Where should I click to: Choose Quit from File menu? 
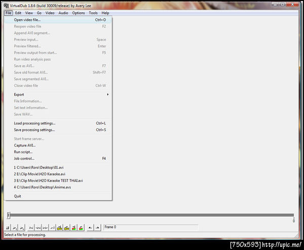pos(58,196)
